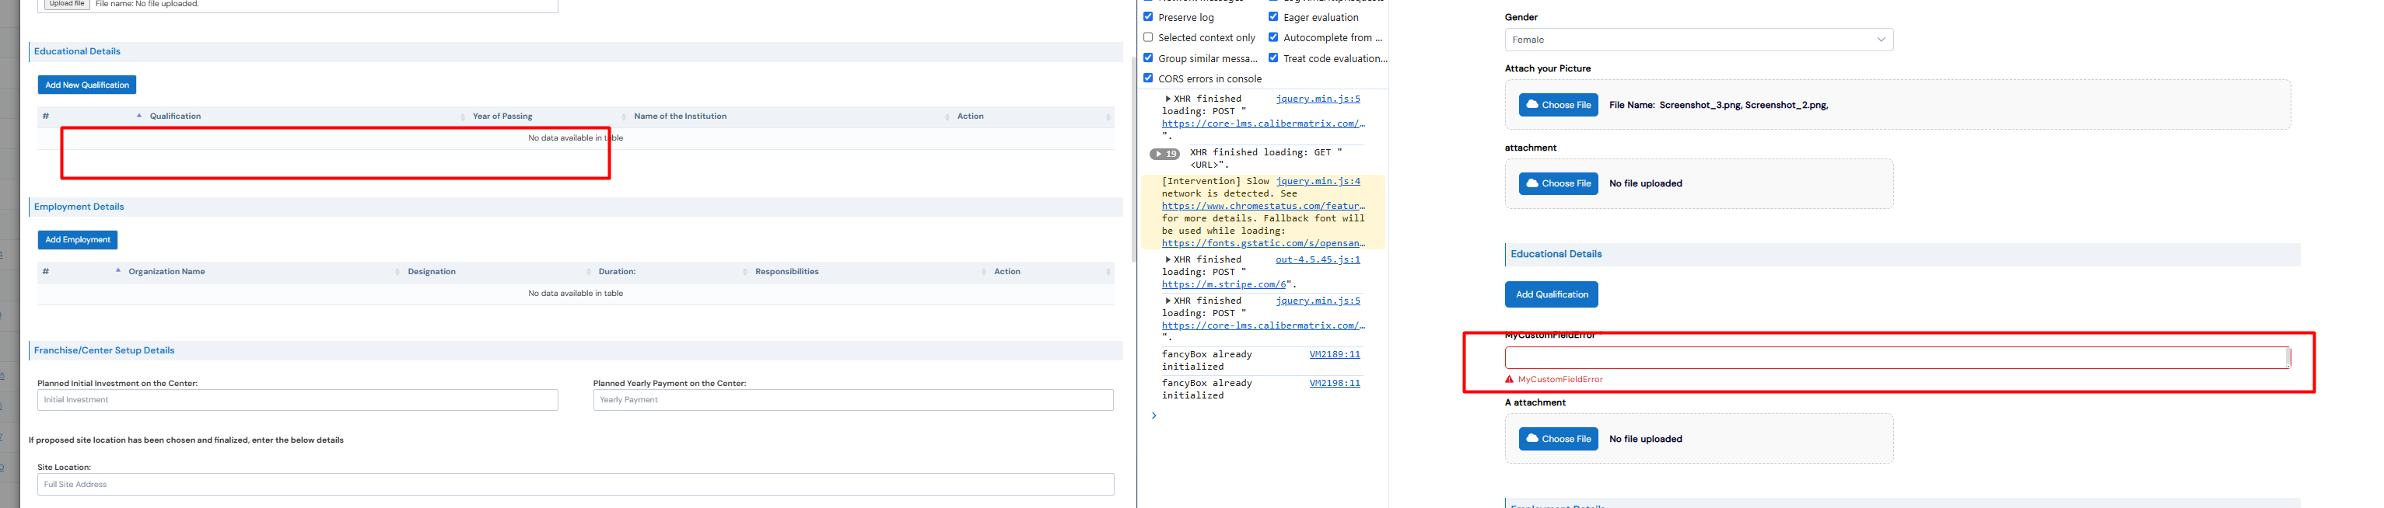Click the Add Qualification button

tap(1551, 294)
